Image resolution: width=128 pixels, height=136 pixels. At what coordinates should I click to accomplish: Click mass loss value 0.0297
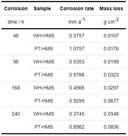(111, 88)
